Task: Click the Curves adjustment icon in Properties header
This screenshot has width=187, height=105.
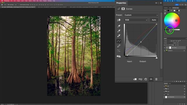Action: coord(119,9)
